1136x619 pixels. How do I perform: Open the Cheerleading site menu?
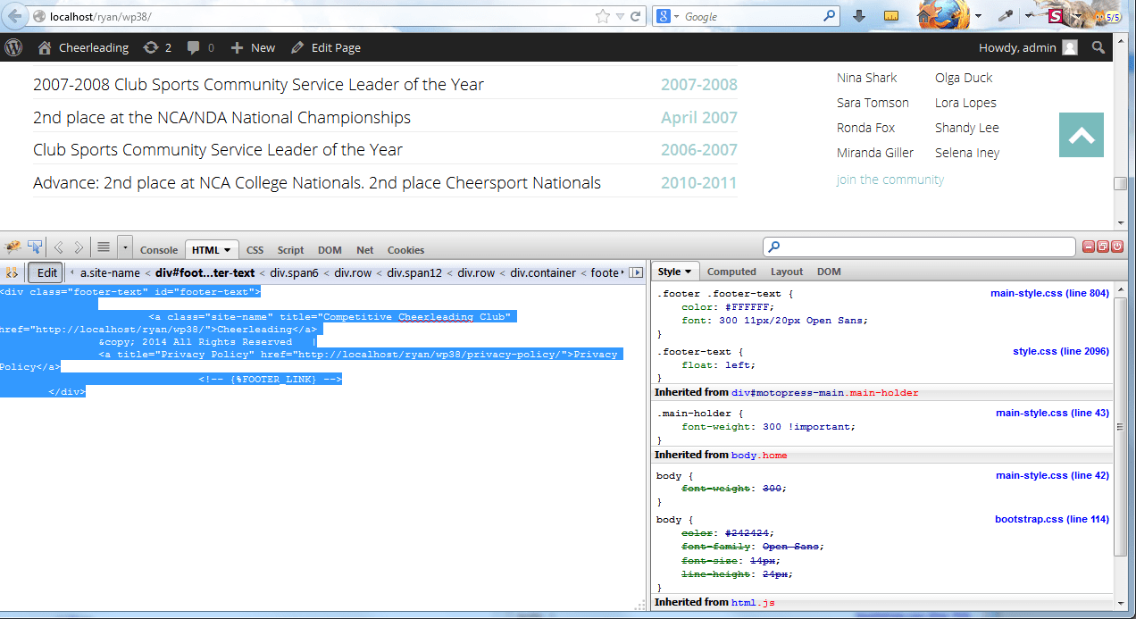83,47
